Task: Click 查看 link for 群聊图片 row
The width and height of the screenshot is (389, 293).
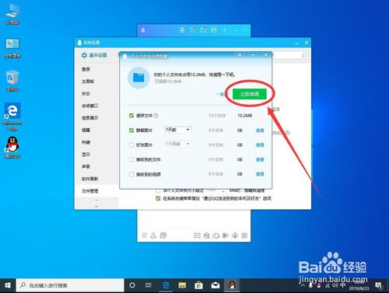Action: tap(260, 131)
